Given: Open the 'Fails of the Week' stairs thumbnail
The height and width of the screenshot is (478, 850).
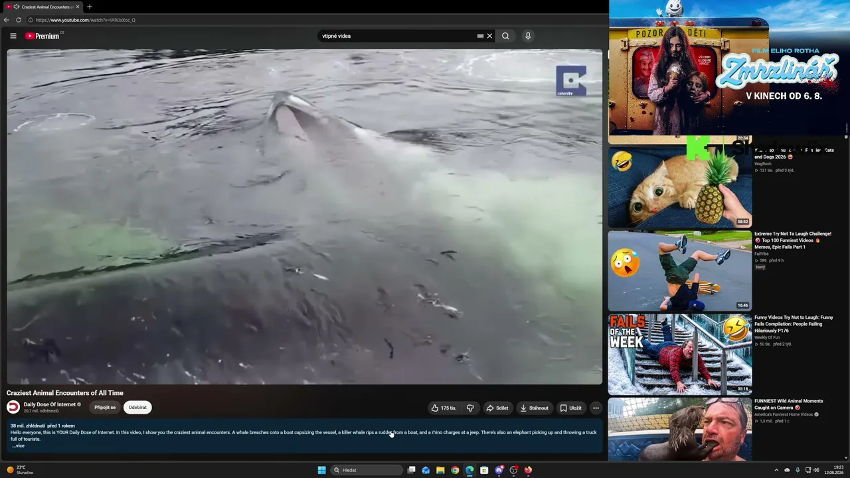Looking at the screenshot, I should click(680, 355).
